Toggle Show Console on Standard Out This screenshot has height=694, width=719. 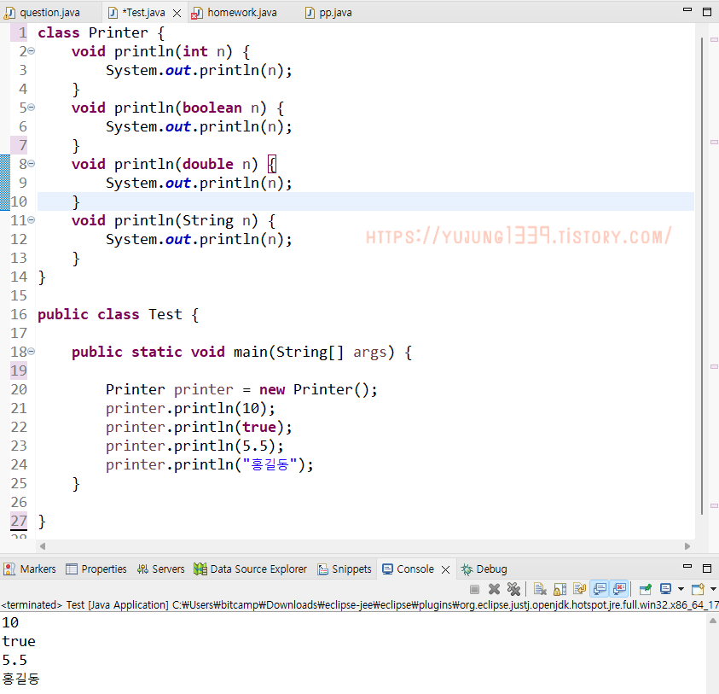[x=600, y=589]
